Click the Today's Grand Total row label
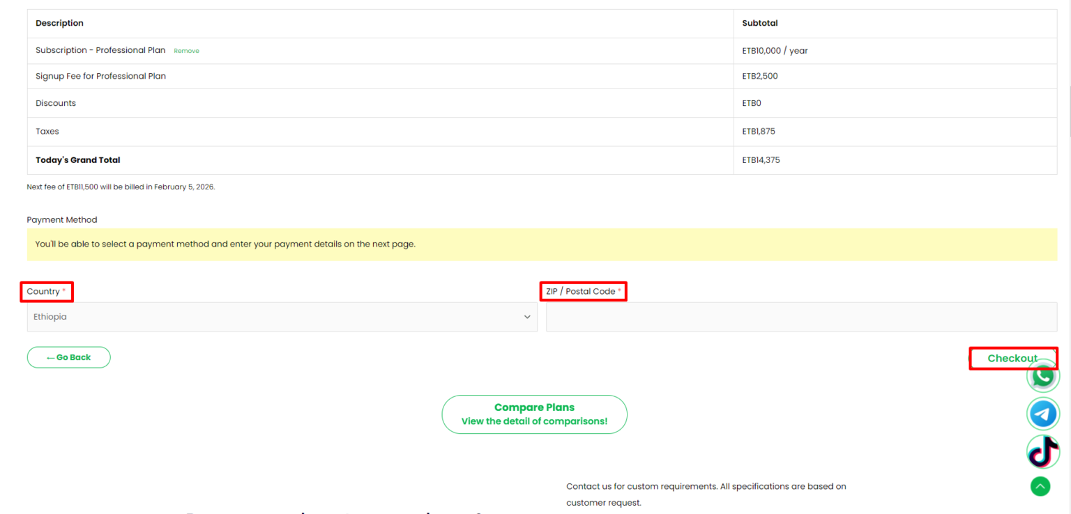The height and width of the screenshot is (514, 1071). coord(78,160)
